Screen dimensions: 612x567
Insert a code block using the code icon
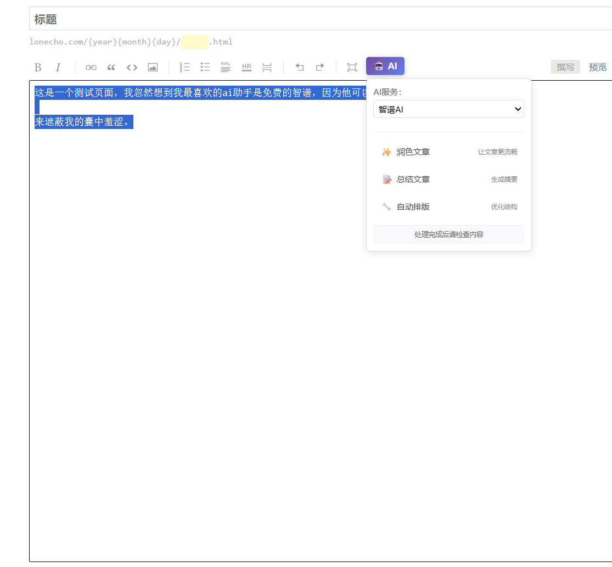pyautogui.click(x=132, y=67)
